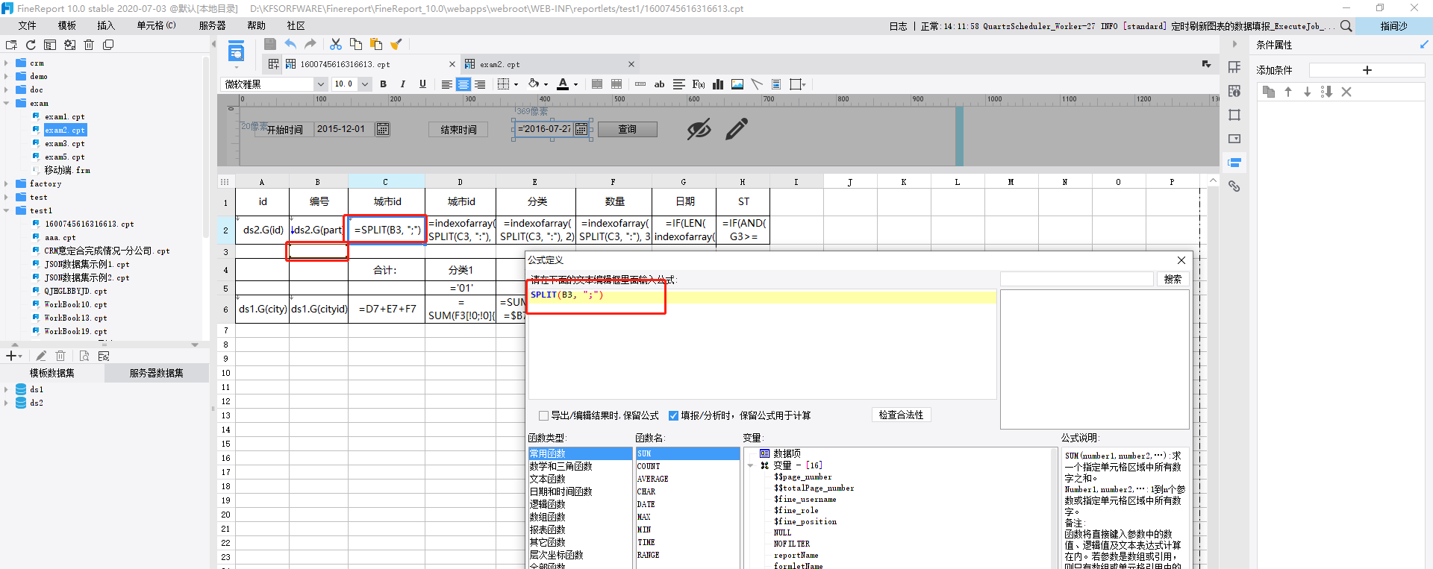Click the cut scissors icon
The image size is (1433, 569).
tap(336, 44)
